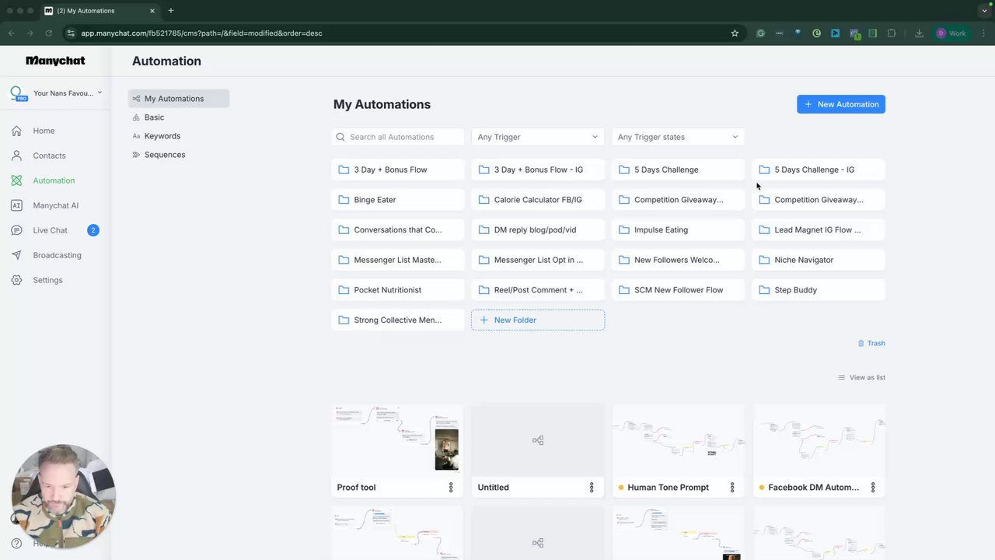Open the 3 Day + Bonus Flow folder

click(398, 170)
